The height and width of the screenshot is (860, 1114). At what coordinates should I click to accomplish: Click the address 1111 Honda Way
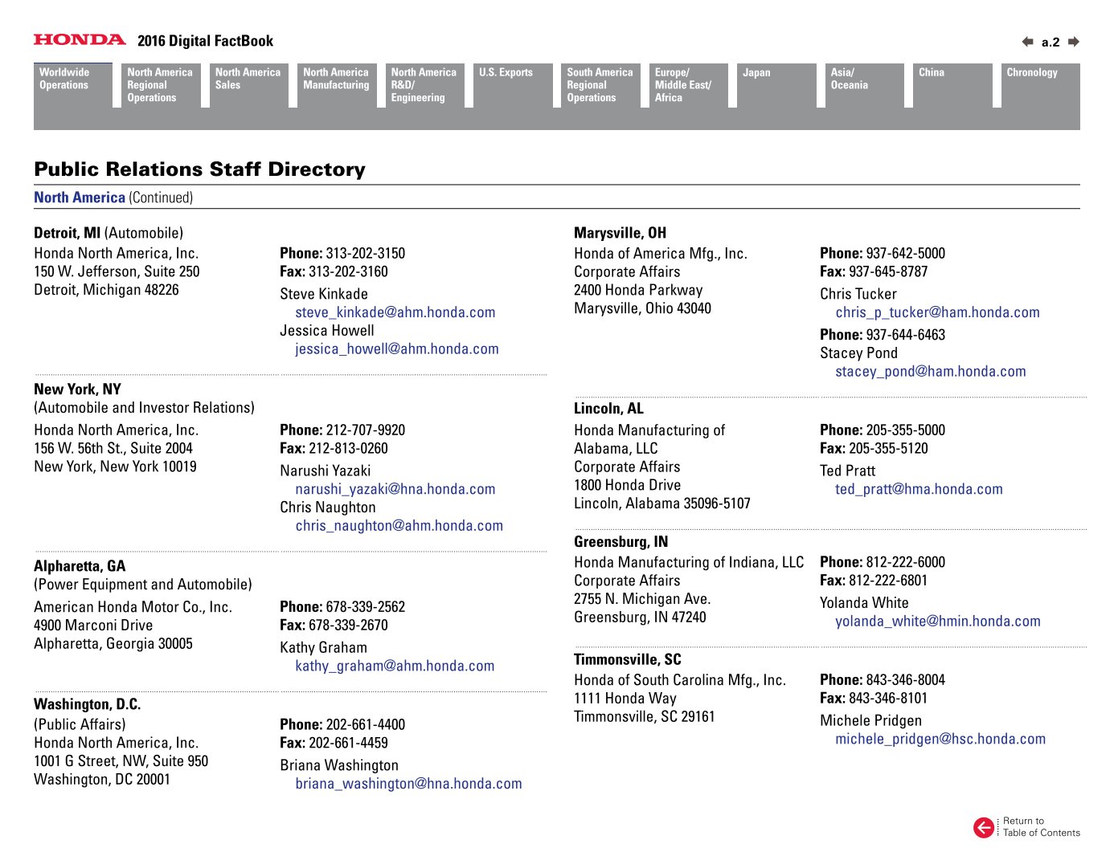point(625,699)
